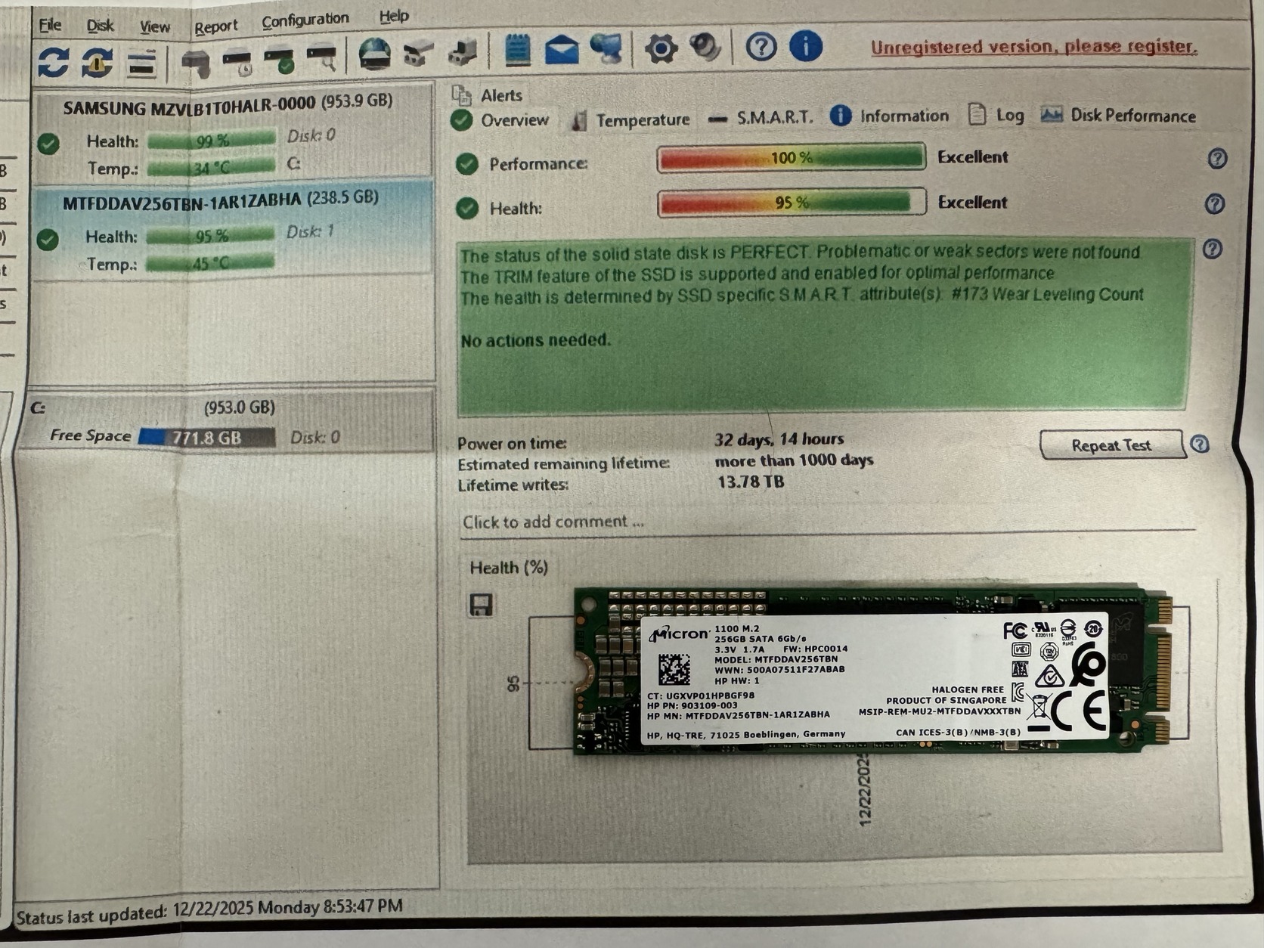Screen dimensions: 1264x948
Task: Click the MTFDDAV disk Temp 45 °C bar
Action: [x=210, y=264]
